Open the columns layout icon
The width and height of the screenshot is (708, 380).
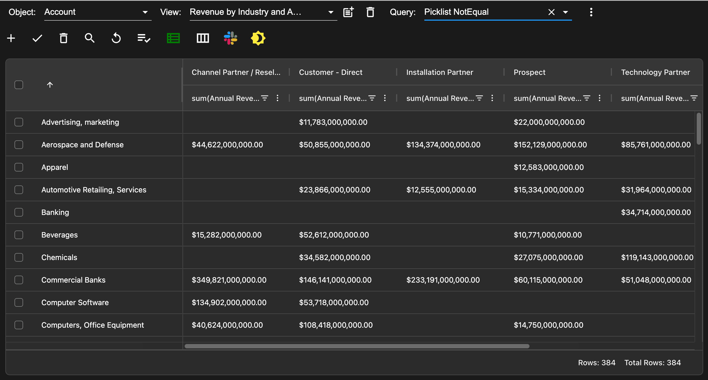[203, 38]
